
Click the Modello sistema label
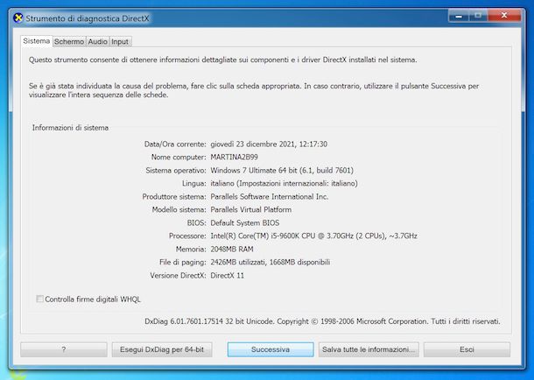(x=179, y=210)
